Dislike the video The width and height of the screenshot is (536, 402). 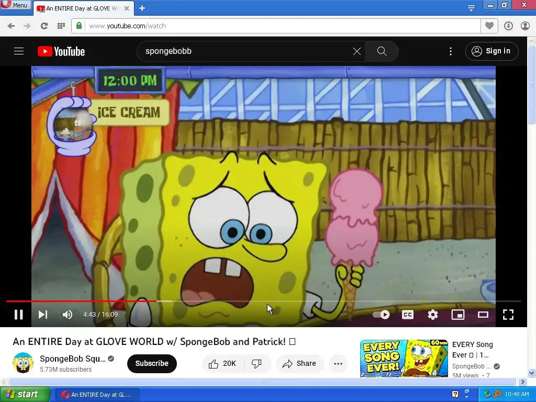(256, 363)
